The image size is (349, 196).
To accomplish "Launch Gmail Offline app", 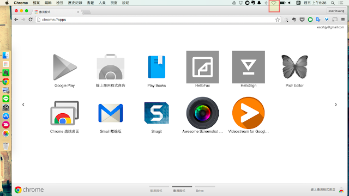I will point(110,113).
